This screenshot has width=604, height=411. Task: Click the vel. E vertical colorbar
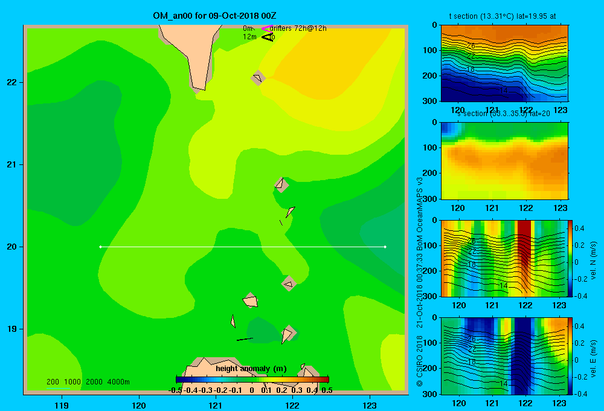pyautogui.click(x=571, y=356)
